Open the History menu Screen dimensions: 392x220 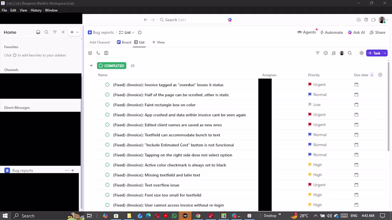[x=36, y=10]
